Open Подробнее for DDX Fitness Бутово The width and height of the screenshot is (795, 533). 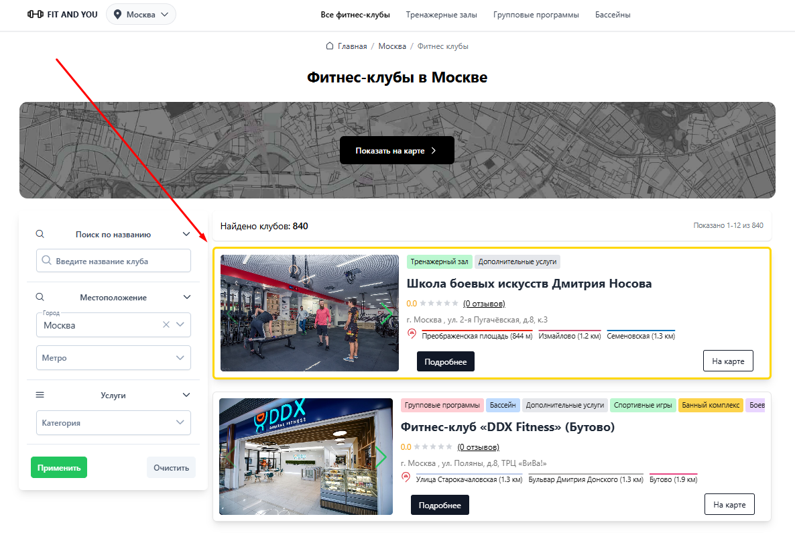coord(440,505)
